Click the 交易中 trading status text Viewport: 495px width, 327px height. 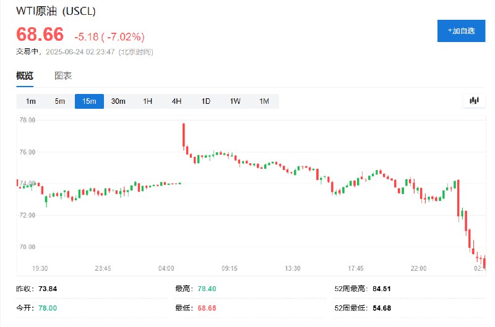click(x=27, y=52)
